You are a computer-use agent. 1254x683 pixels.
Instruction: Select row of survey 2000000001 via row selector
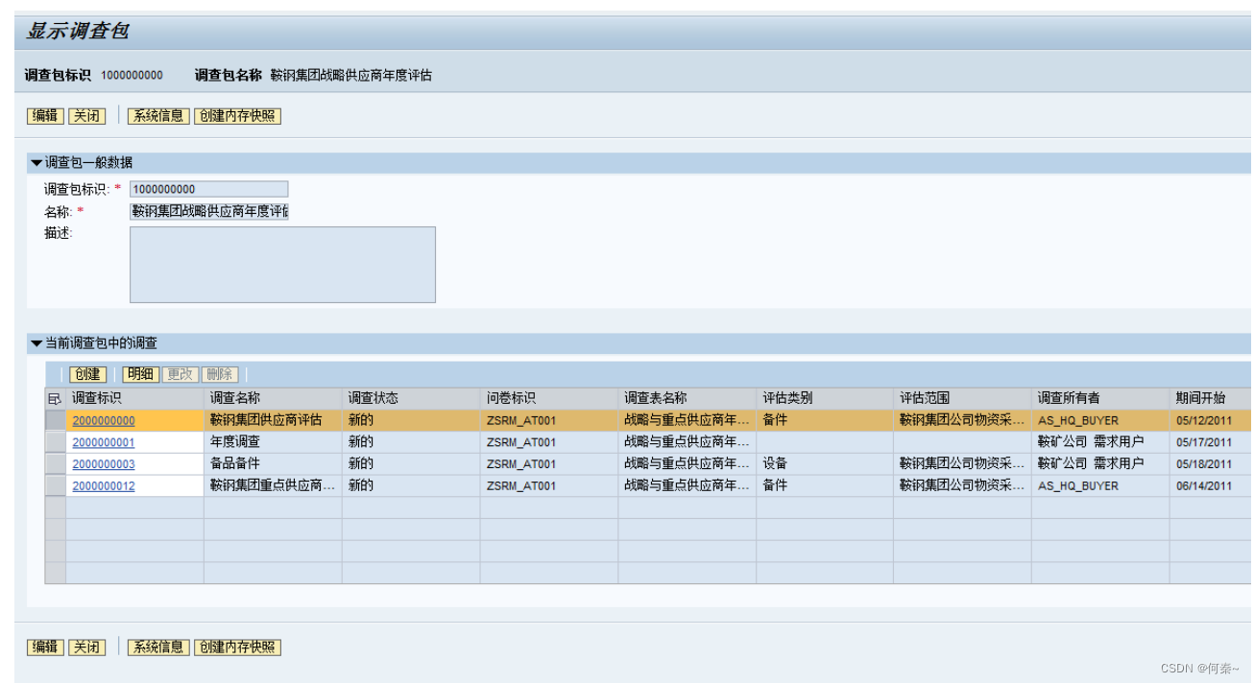pyautogui.click(x=56, y=442)
